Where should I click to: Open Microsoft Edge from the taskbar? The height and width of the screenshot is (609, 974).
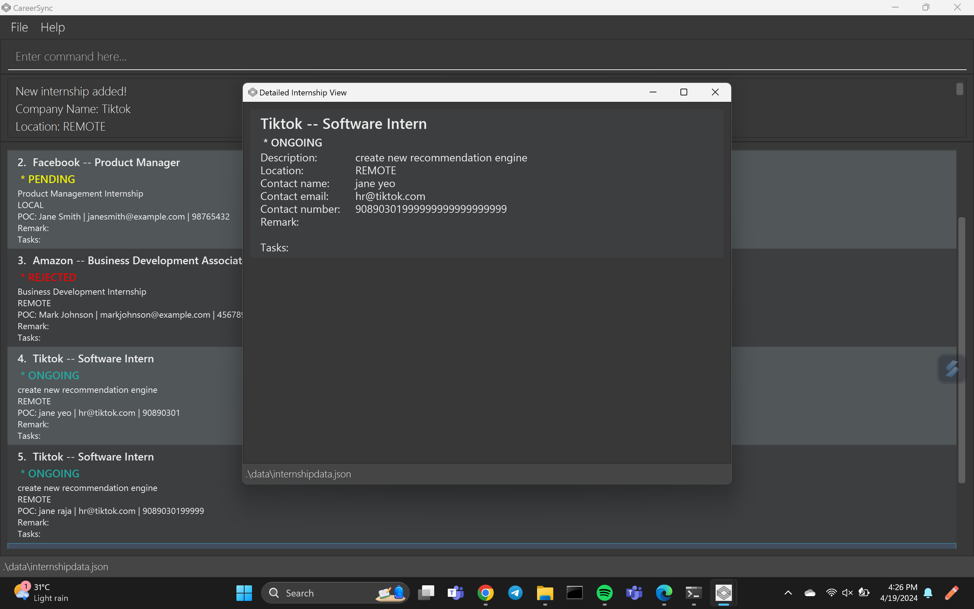[664, 592]
